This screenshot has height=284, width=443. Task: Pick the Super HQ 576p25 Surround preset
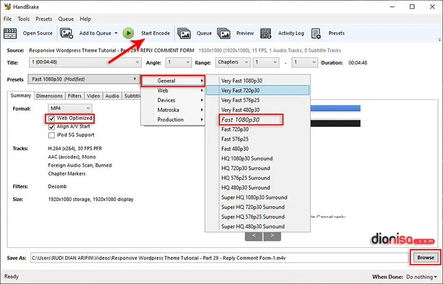pos(257,217)
